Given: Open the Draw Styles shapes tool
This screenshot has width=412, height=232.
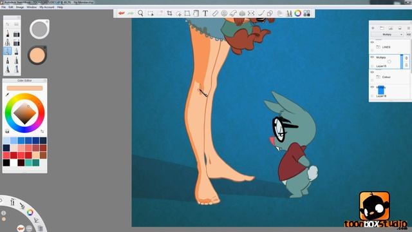Looking at the screenshot, I should 270,13.
